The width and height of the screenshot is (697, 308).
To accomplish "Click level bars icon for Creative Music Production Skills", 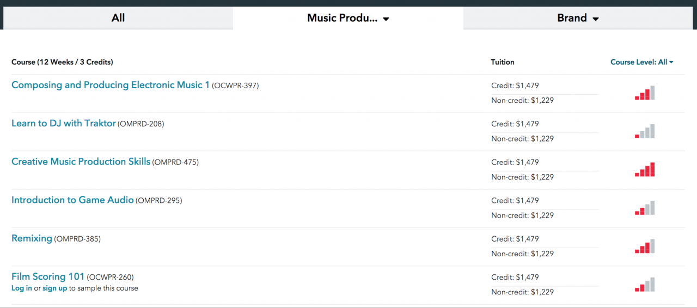I will pyautogui.click(x=645, y=170).
